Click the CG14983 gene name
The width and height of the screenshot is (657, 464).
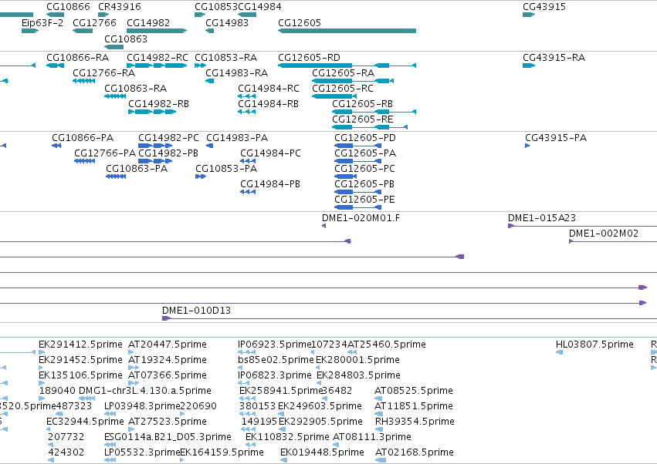tap(227, 22)
